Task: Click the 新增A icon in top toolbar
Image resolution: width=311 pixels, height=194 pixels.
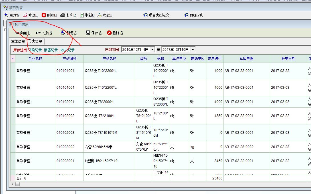Action: (7, 15)
